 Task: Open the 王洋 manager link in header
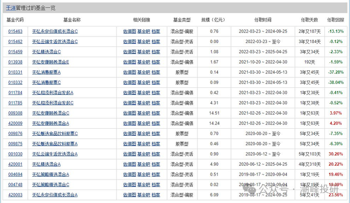click(x=10, y=8)
